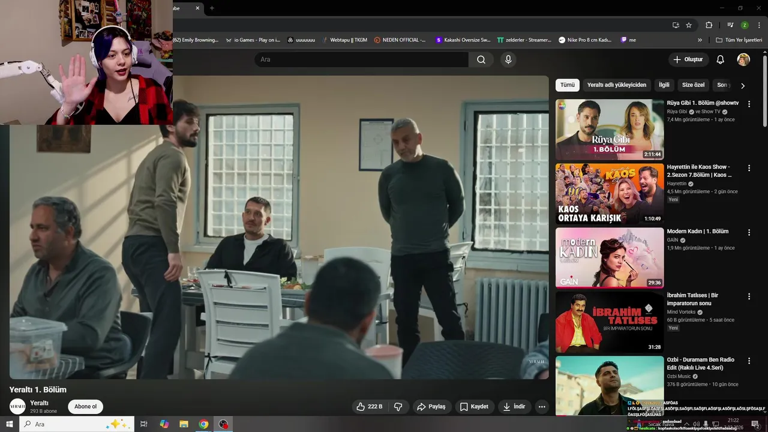
Task: Click the Kaydet save button
Action: click(x=474, y=407)
